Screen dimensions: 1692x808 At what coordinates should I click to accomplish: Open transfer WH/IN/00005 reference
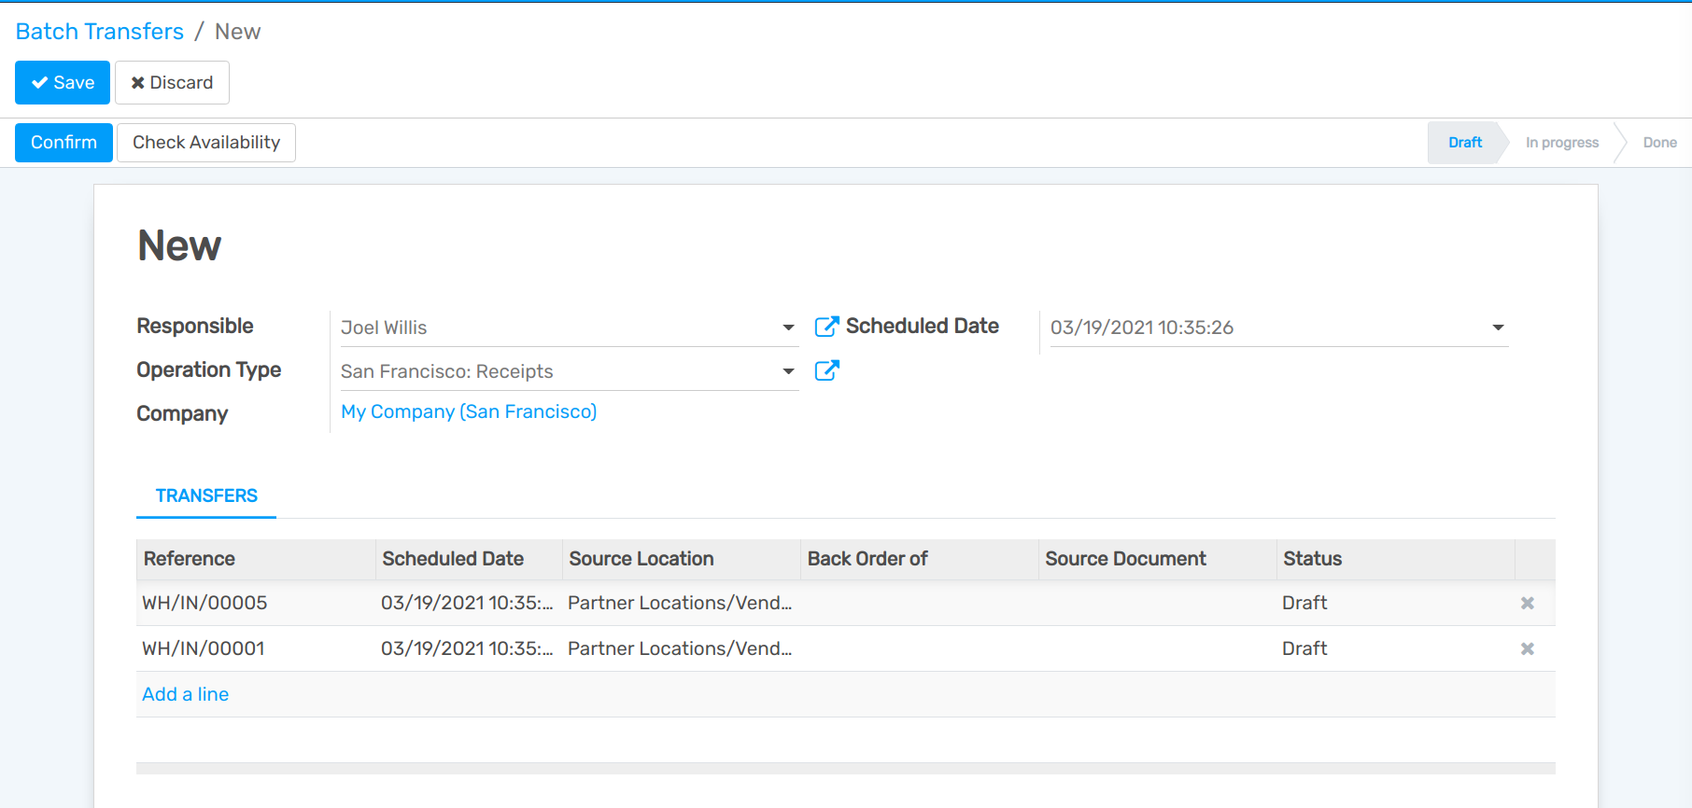click(x=204, y=603)
